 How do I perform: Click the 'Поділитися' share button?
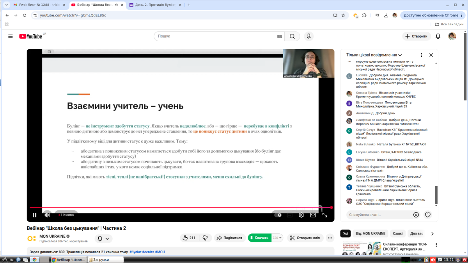point(229,238)
